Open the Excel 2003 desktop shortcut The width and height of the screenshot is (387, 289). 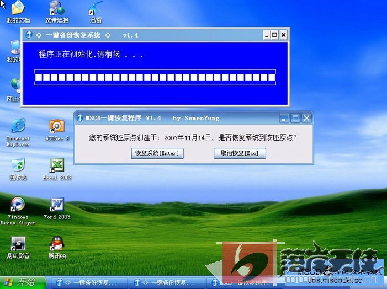57,169
